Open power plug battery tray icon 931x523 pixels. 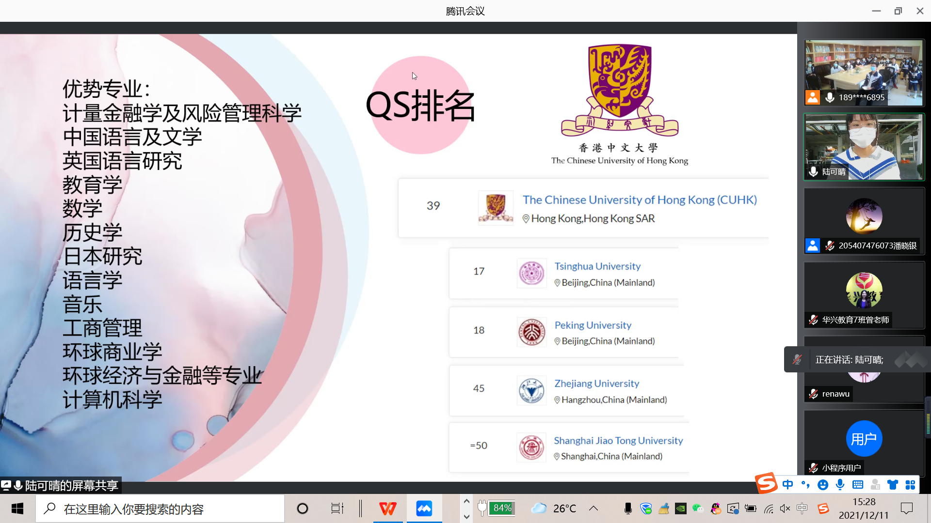point(751,508)
